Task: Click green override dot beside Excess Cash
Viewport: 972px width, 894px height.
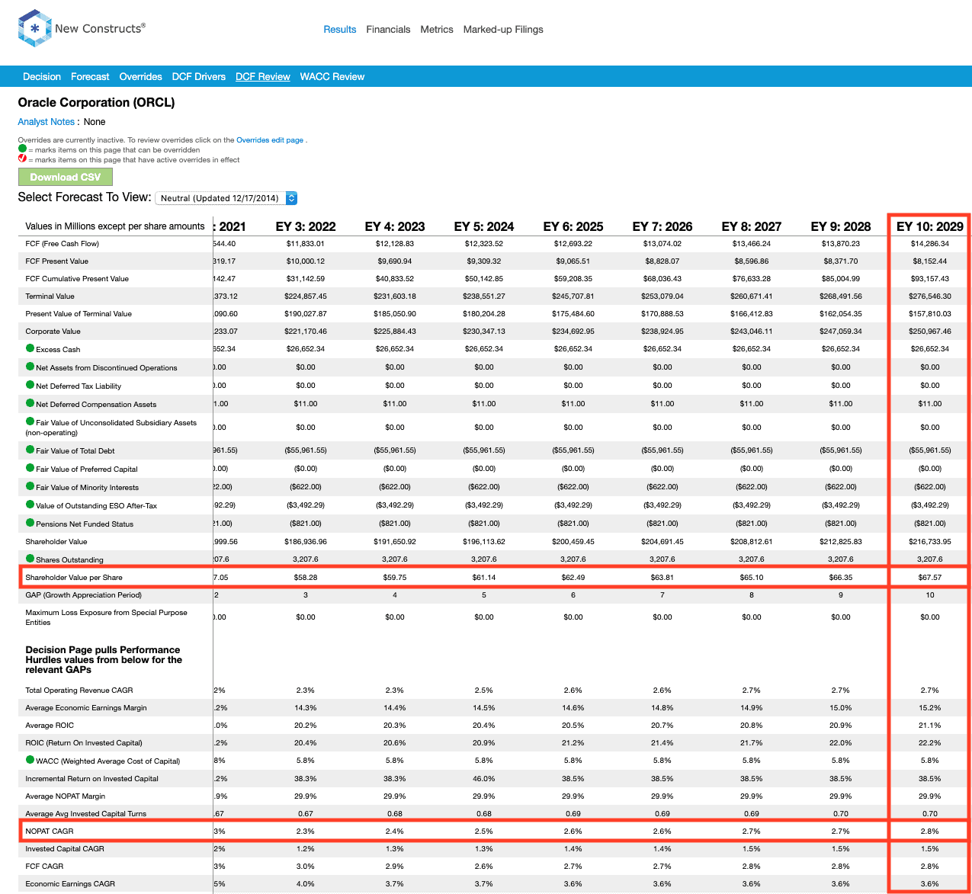Action: pyautogui.click(x=30, y=348)
